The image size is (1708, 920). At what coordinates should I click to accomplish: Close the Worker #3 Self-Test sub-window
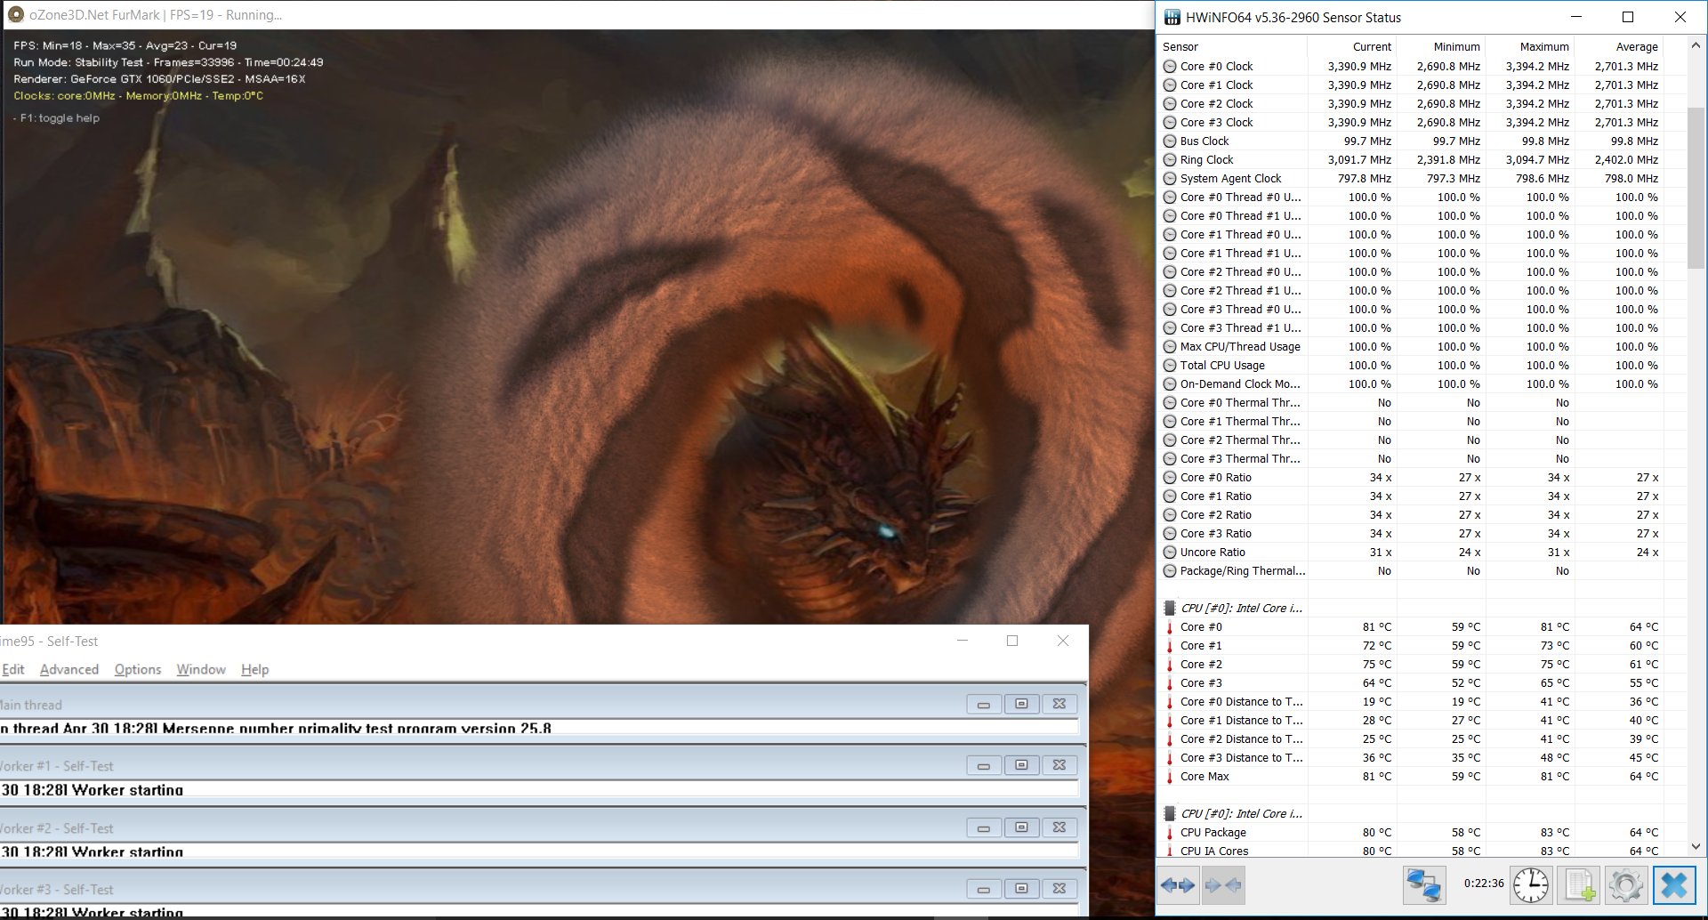(1059, 889)
